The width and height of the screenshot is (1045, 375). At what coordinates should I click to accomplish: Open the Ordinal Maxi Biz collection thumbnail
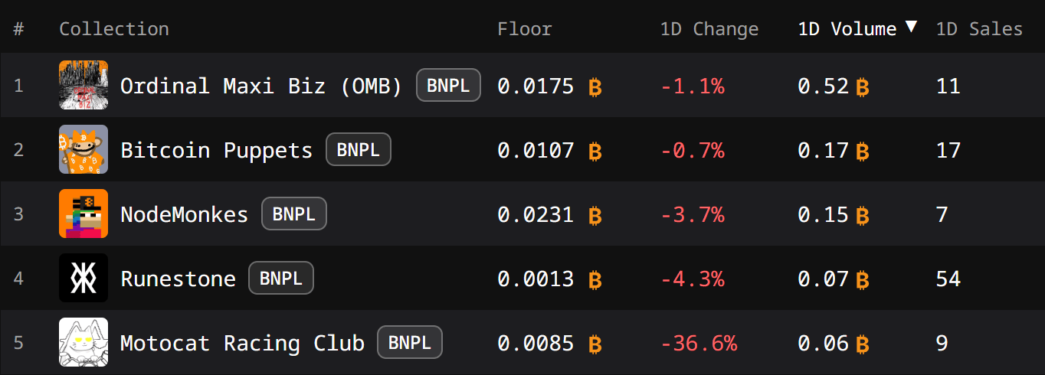(x=84, y=85)
